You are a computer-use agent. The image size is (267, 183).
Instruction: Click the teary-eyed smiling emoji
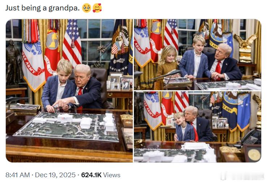86,8
